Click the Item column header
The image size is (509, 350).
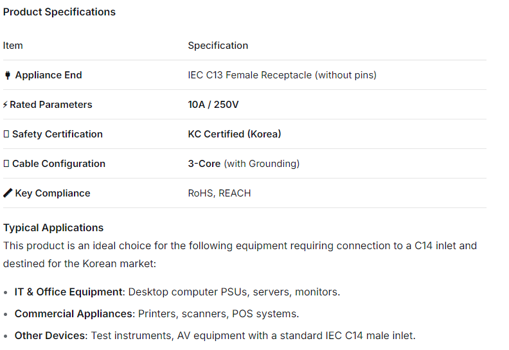point(13,46)
